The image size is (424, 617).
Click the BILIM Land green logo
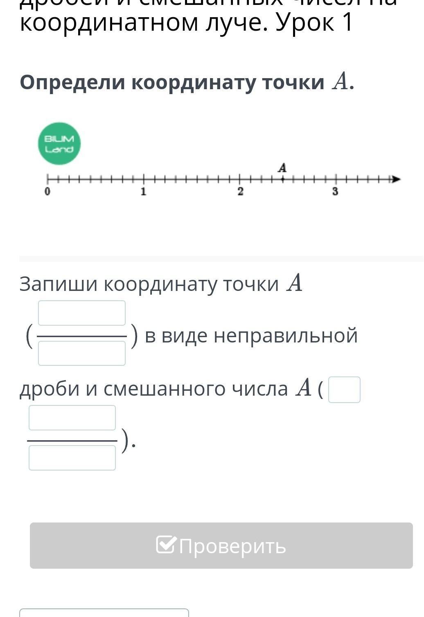(59, 144)
